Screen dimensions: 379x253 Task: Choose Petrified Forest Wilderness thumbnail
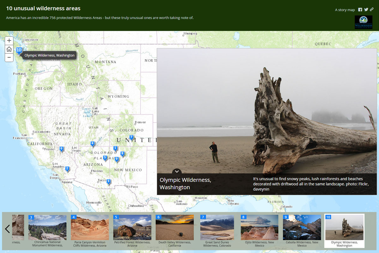132,227
